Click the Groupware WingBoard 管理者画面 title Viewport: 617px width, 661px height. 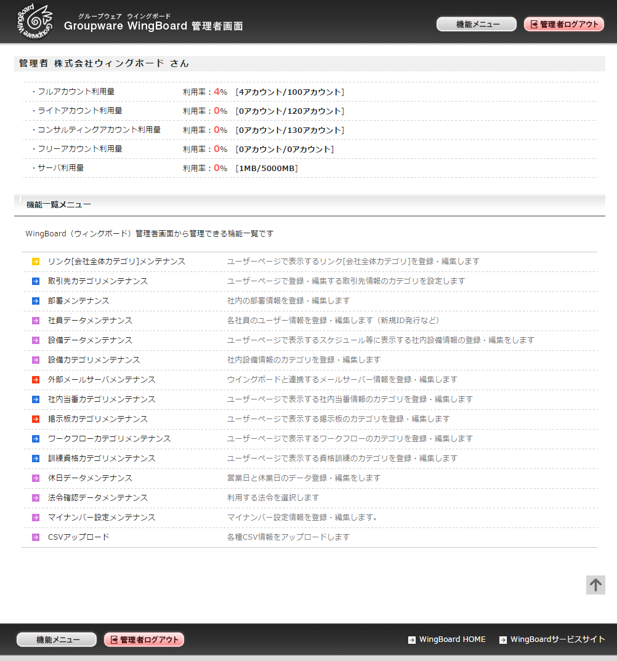[x=153, y=26]
